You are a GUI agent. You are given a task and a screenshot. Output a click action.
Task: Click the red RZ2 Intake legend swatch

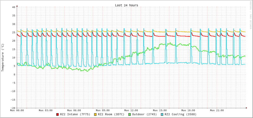coord(58,114)
